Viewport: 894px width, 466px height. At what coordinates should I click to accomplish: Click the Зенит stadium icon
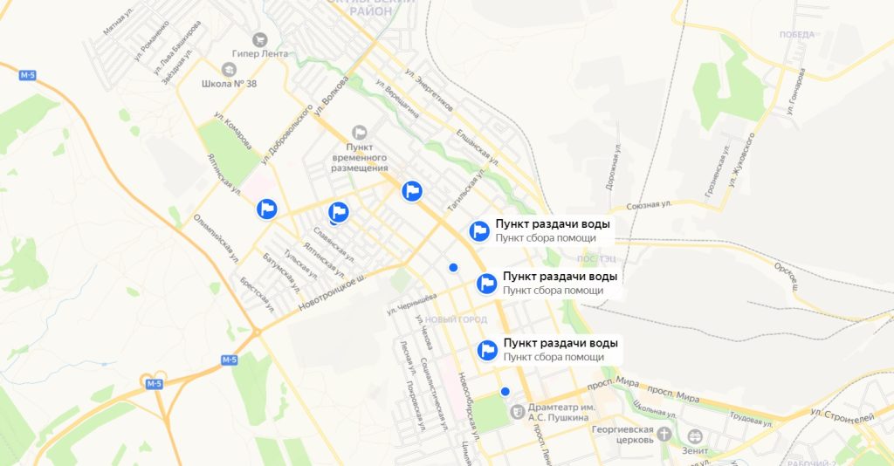pos(694,437)
